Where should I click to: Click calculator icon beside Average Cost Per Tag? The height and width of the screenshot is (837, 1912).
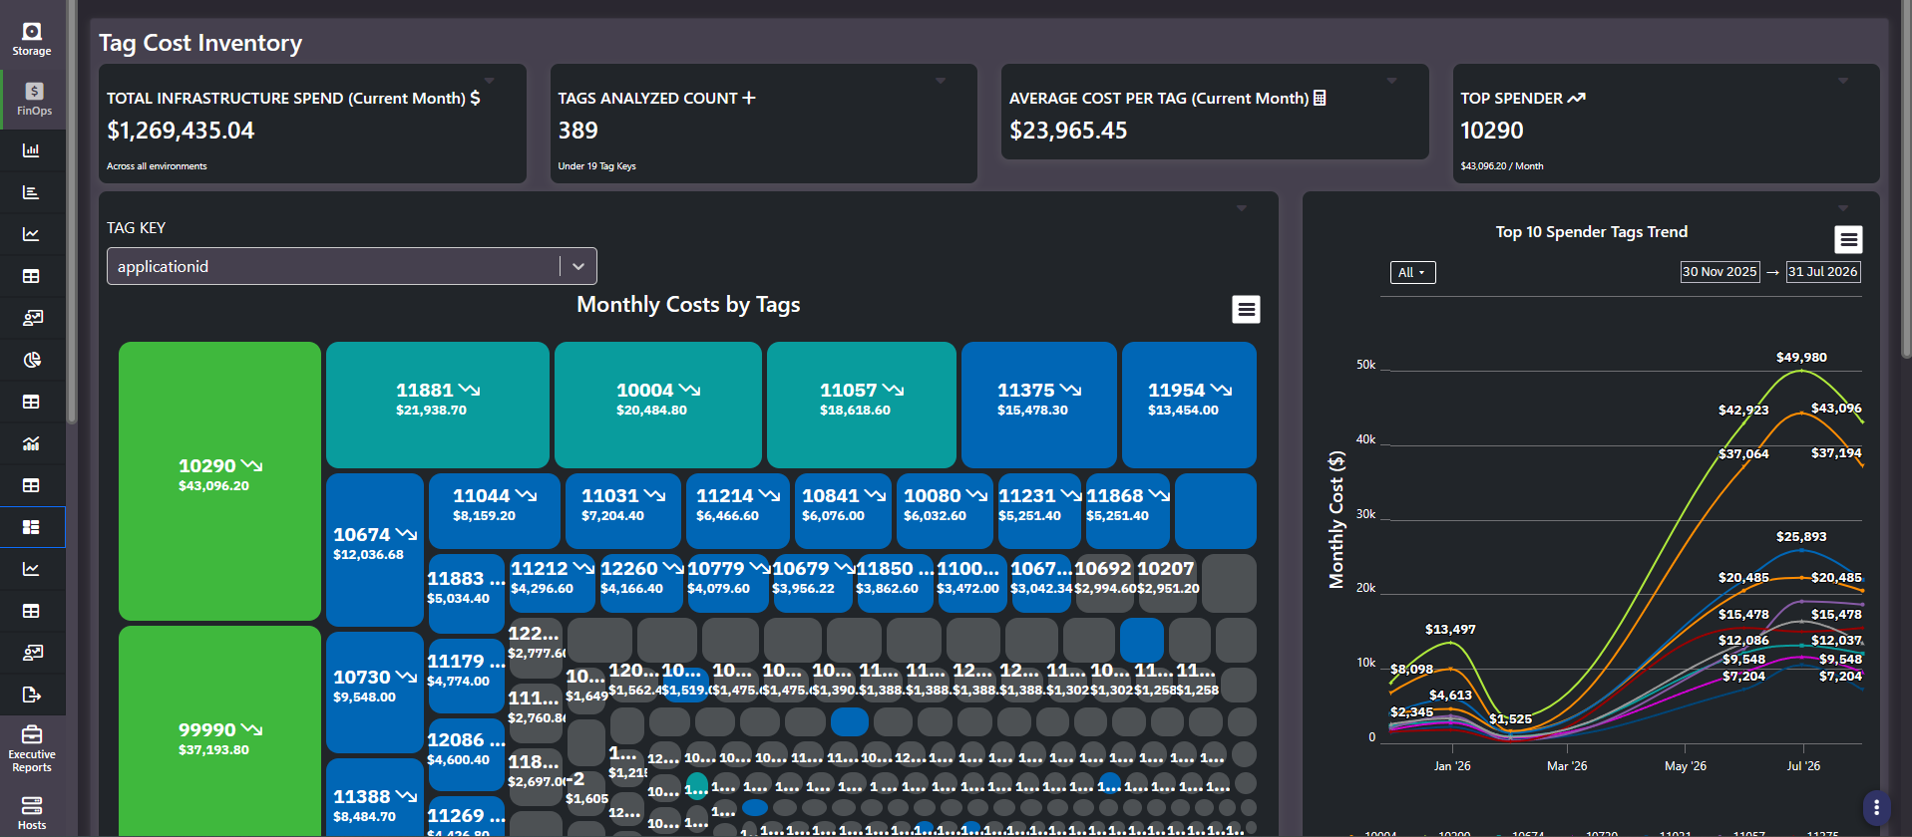pyautogui.click(x=1320, y=98)
